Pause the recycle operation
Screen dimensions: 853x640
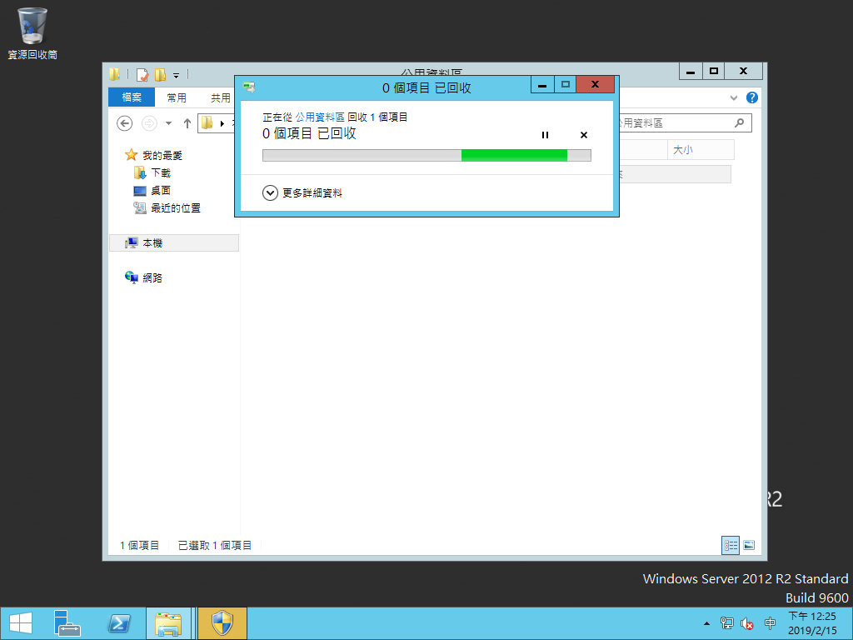(x=545, y=135)
